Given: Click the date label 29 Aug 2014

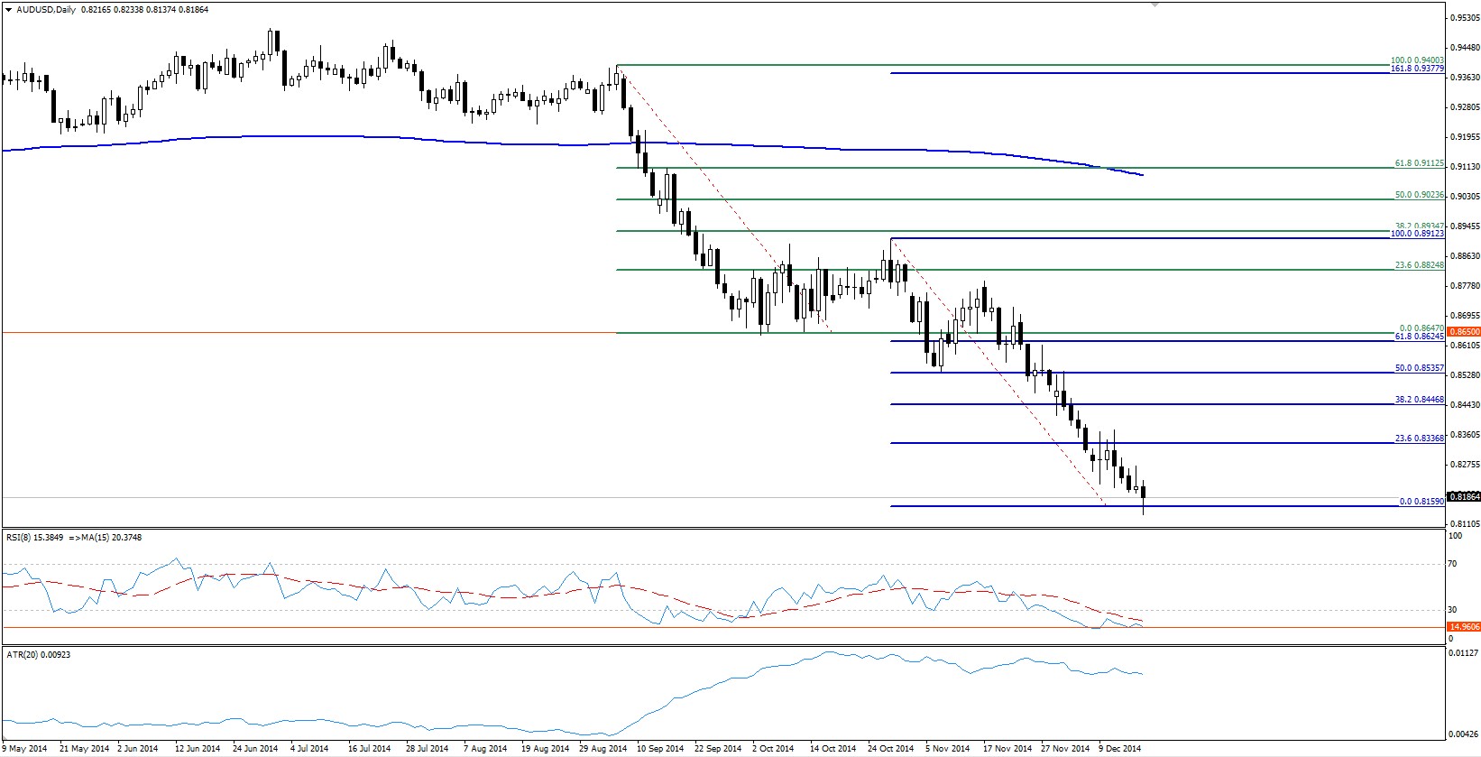Looking at the screenshot, I should [603, 749].
